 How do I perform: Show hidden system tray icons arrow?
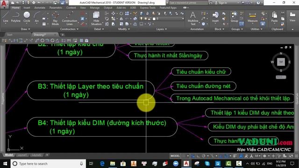click(247, 163)
